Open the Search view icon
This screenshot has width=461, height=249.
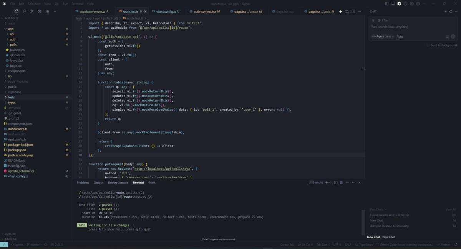point(24,11)
